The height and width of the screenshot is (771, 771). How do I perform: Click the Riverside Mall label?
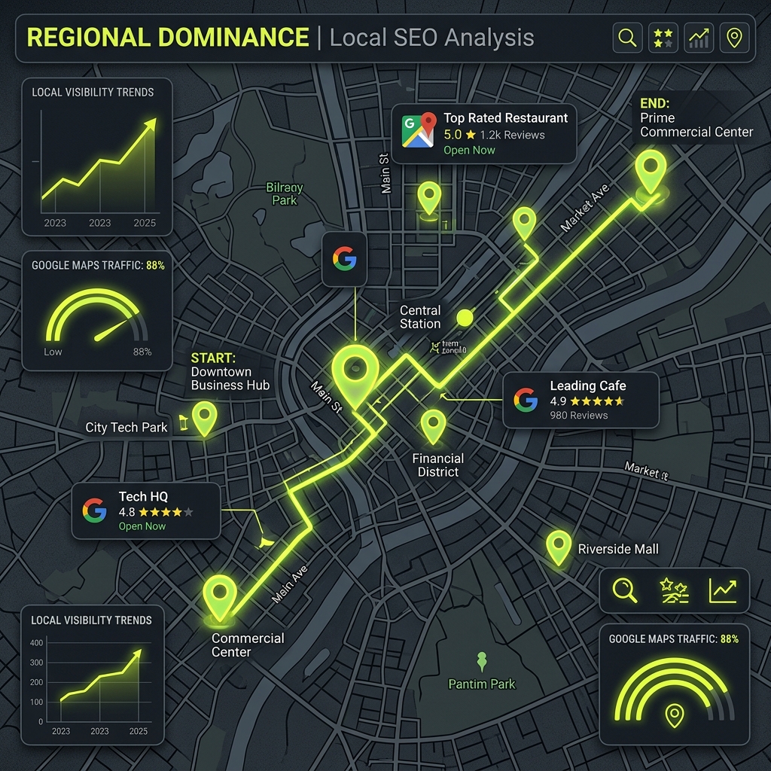(618, 549)
